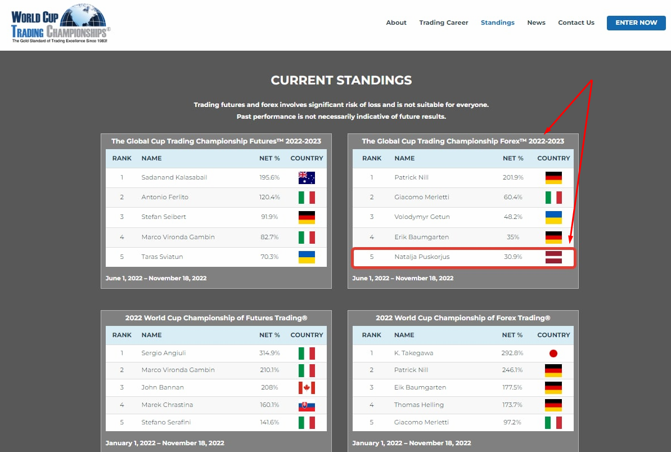Select the name Taras Sviatun
Screen dimensions: 671x452
[x=162, y=257]
